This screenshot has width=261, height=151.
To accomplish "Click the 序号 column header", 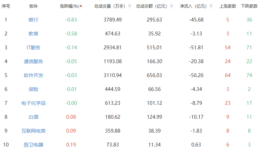I will point(6,6).
